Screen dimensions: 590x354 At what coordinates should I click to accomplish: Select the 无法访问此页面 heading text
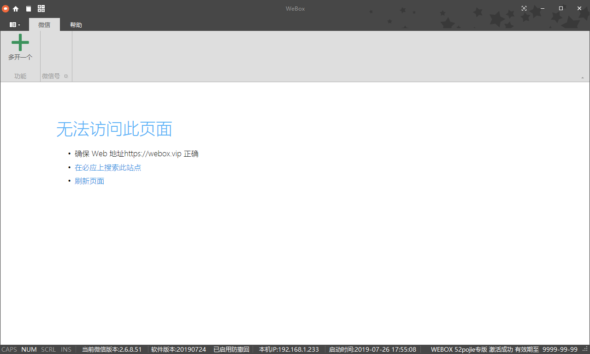click(x=114, y=130)
